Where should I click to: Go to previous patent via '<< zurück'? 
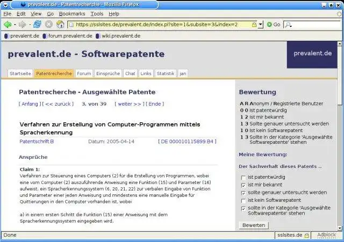58,104
